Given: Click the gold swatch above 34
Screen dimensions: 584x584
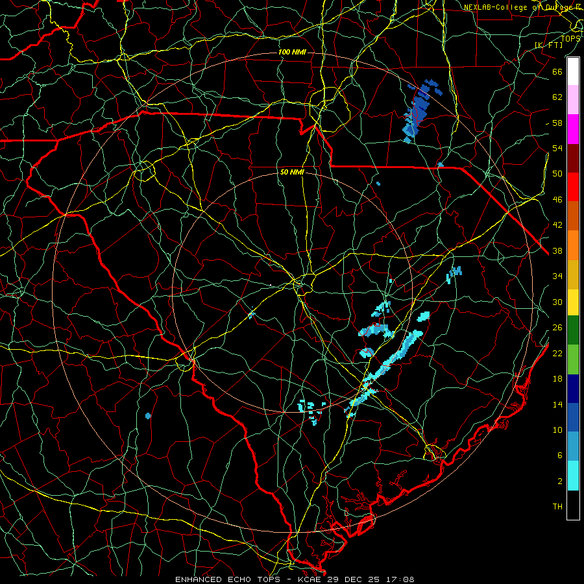Looking at the screenshot, I should click(573, 274).
